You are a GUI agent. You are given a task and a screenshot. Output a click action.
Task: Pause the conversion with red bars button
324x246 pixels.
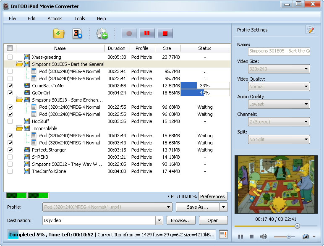tap(147, 33)
